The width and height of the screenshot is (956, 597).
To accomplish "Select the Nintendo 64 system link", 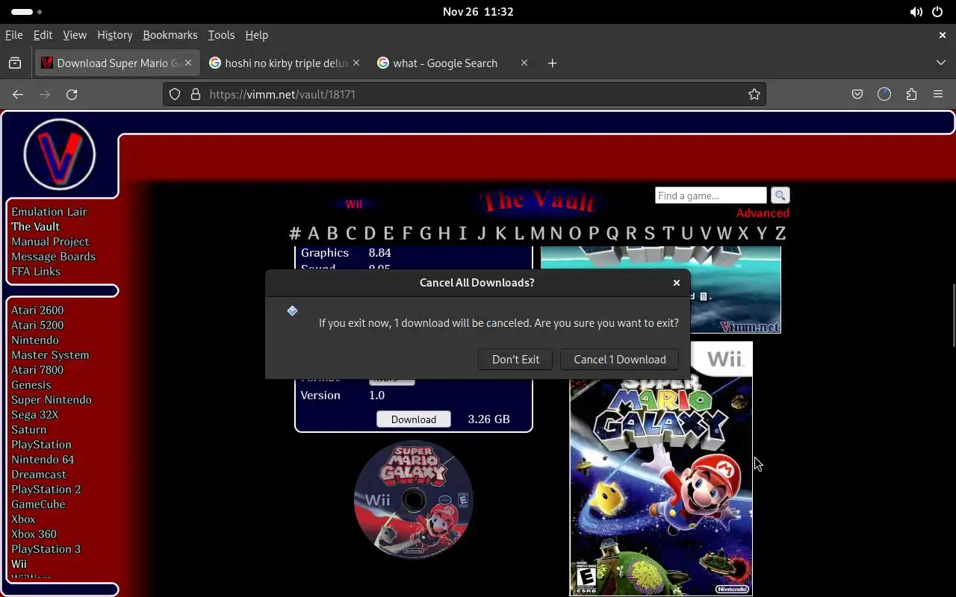I will coord(43,460).
